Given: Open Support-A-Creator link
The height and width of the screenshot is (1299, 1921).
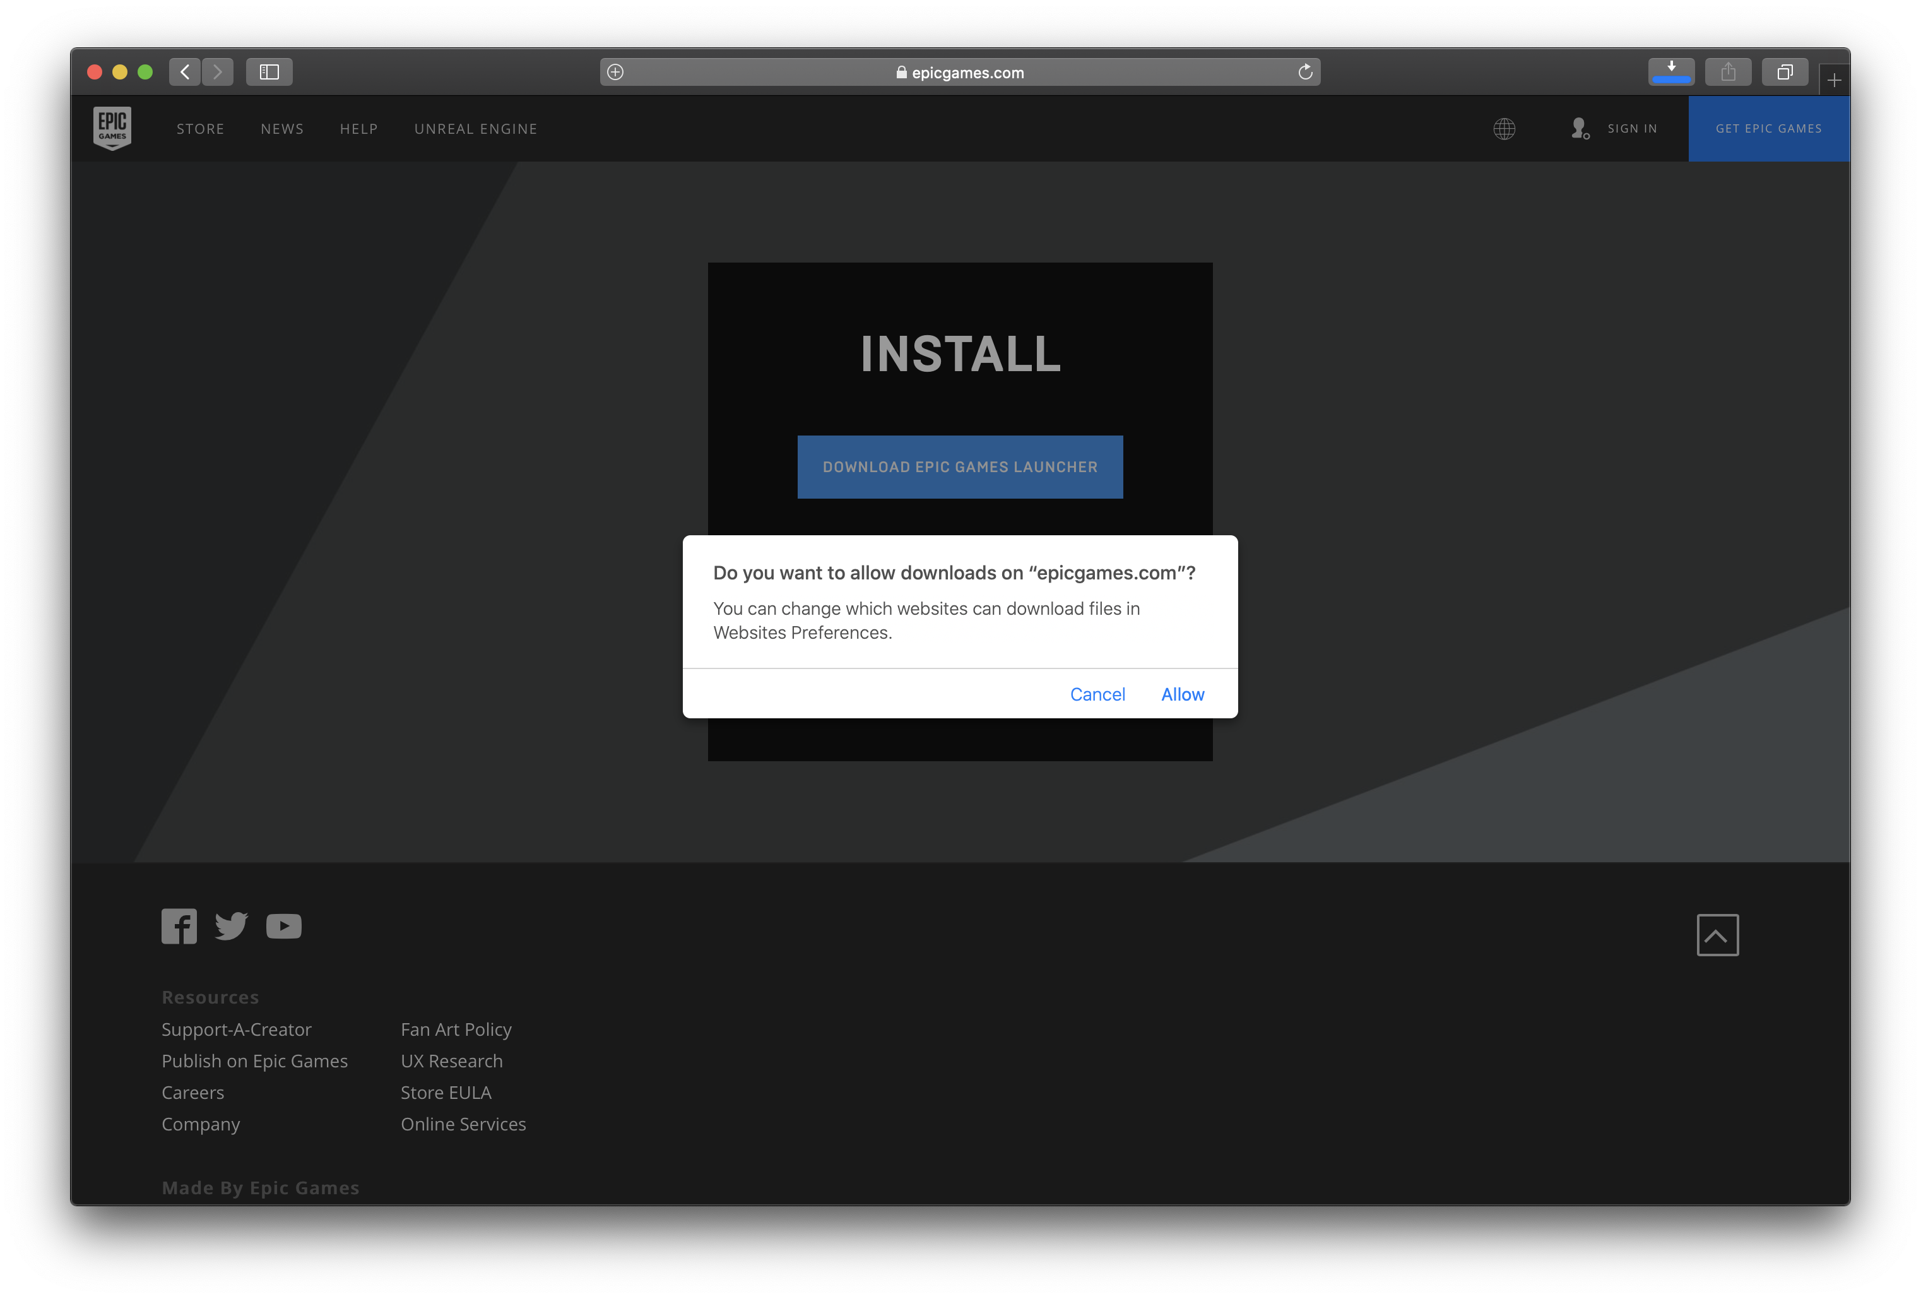Looking at the screenshot, I should (237, 1029).
